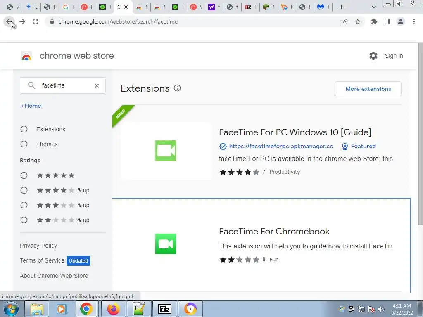
Task: Select the four stars & up filter
Action: (24, 190)
